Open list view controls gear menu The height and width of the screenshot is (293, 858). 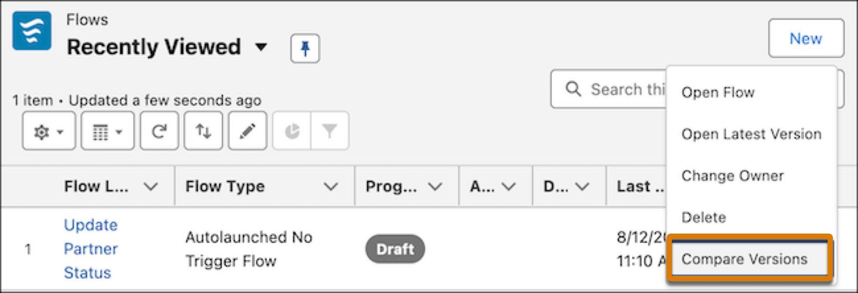49,131
